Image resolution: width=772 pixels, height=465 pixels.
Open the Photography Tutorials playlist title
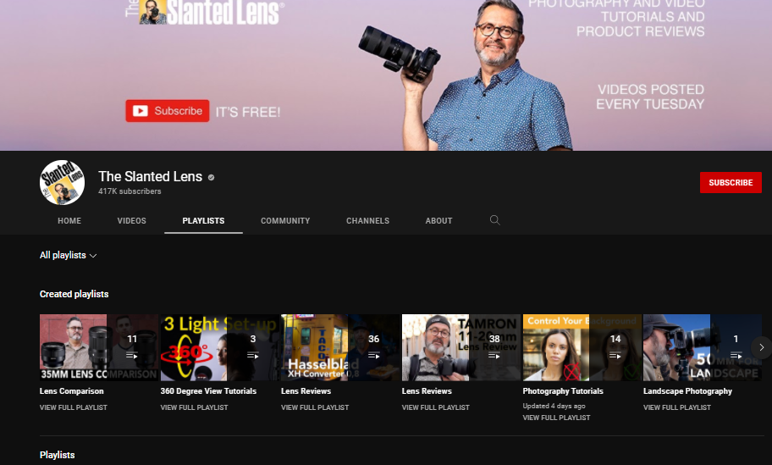(x=563, y=391)
